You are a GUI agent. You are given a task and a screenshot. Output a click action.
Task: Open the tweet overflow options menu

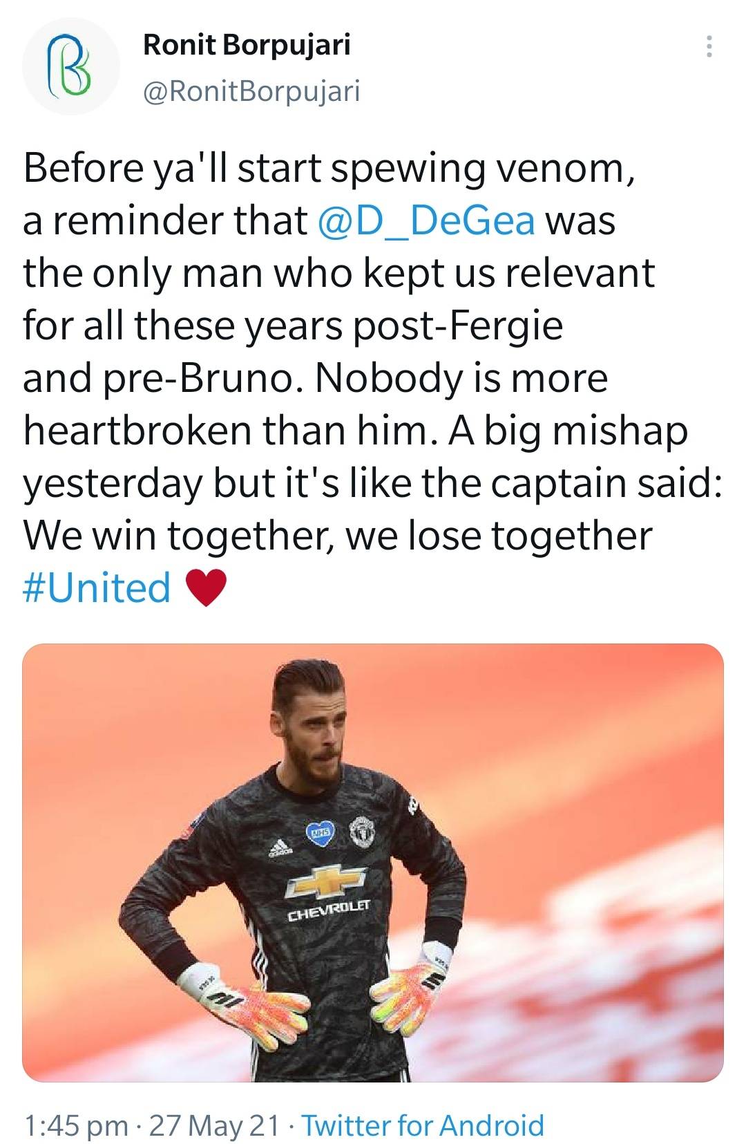tap(710, 46)
